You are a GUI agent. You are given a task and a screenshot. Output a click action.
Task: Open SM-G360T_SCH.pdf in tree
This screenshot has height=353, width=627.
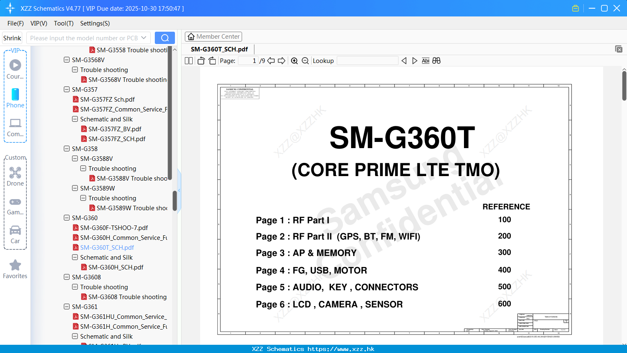(x=107, y=247)
